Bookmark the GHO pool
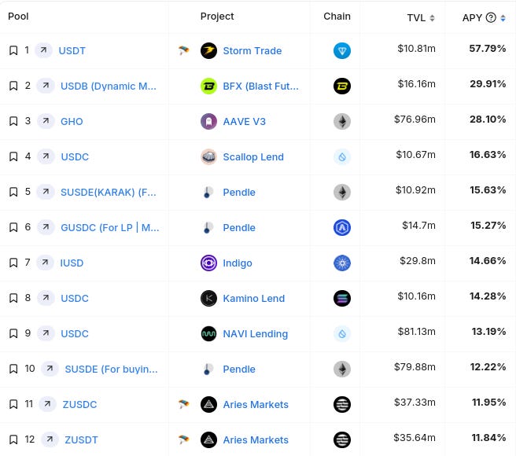Image resolution: width=516 pixels, height=456 pixels. click(13, 121)
